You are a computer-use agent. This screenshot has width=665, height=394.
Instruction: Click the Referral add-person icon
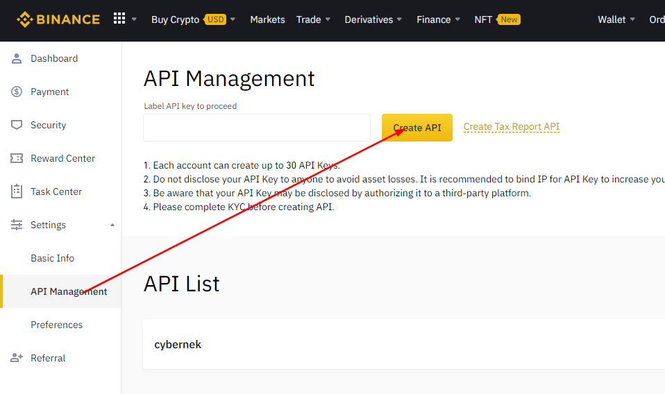tap(17, 358)
